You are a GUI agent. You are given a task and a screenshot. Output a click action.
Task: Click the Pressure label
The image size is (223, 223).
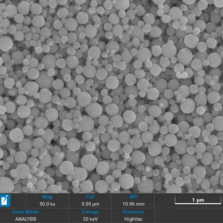133,212
